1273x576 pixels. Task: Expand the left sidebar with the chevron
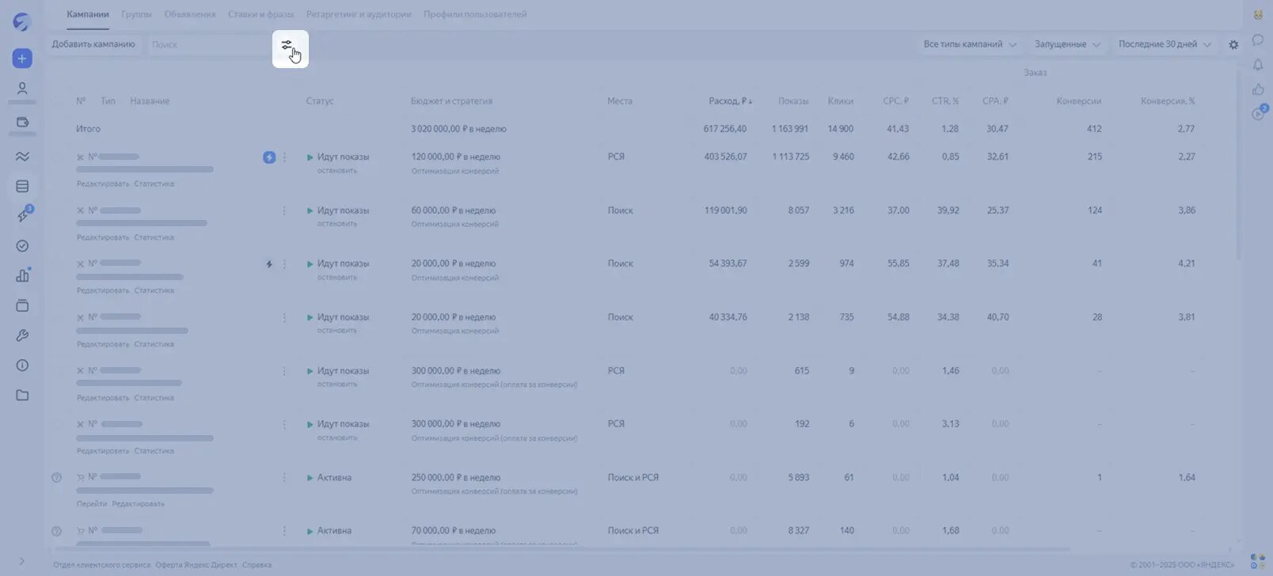21,562
